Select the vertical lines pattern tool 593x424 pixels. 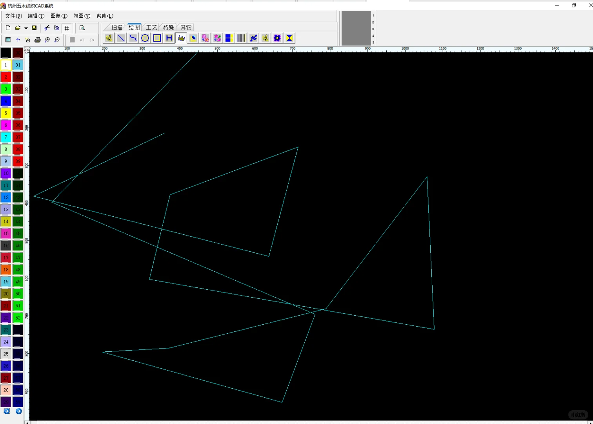coord(241,38)
